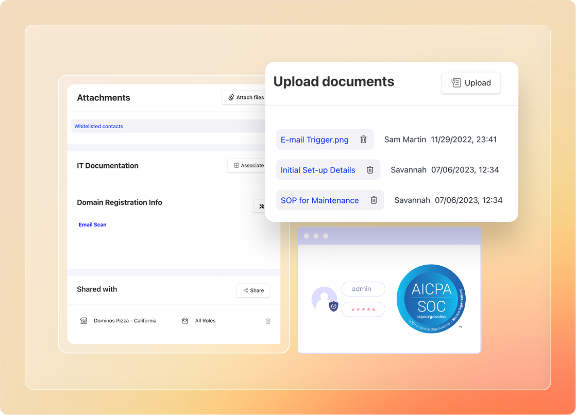Delete the Initial Set-up Details document
Image resolution: width=576 pixels, height=415 pixels.
370,170
